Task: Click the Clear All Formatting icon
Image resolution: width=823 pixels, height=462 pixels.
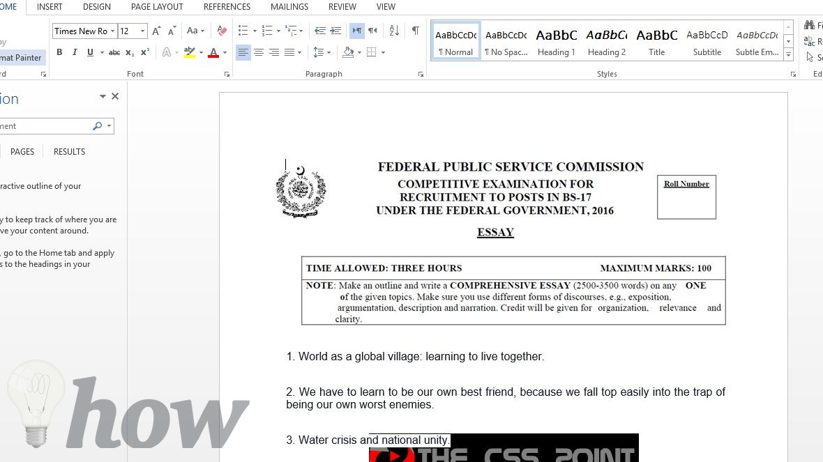Action: [222, 31]
